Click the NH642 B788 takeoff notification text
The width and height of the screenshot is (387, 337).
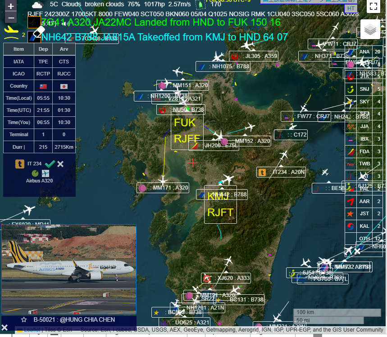[164, 37]
